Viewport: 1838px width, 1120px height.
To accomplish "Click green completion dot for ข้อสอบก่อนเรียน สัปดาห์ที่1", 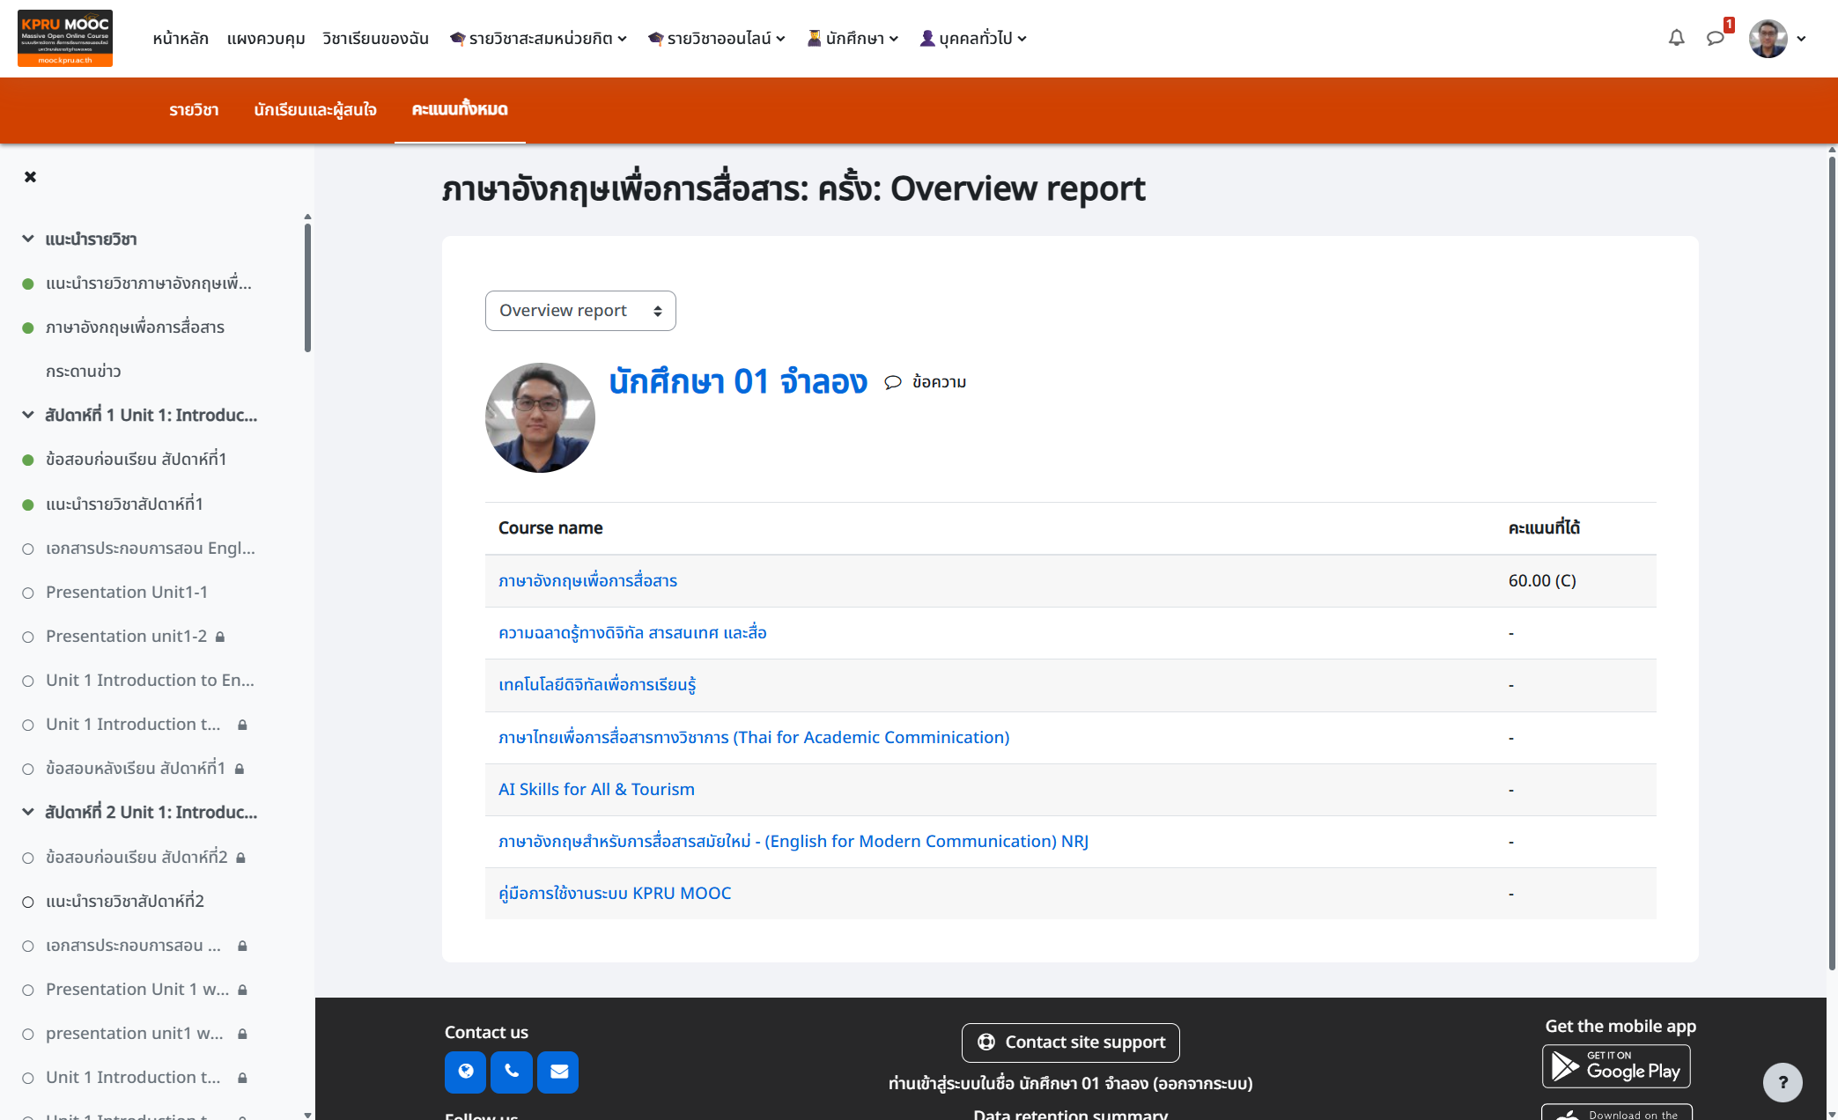I will click(x=28, y=460).
